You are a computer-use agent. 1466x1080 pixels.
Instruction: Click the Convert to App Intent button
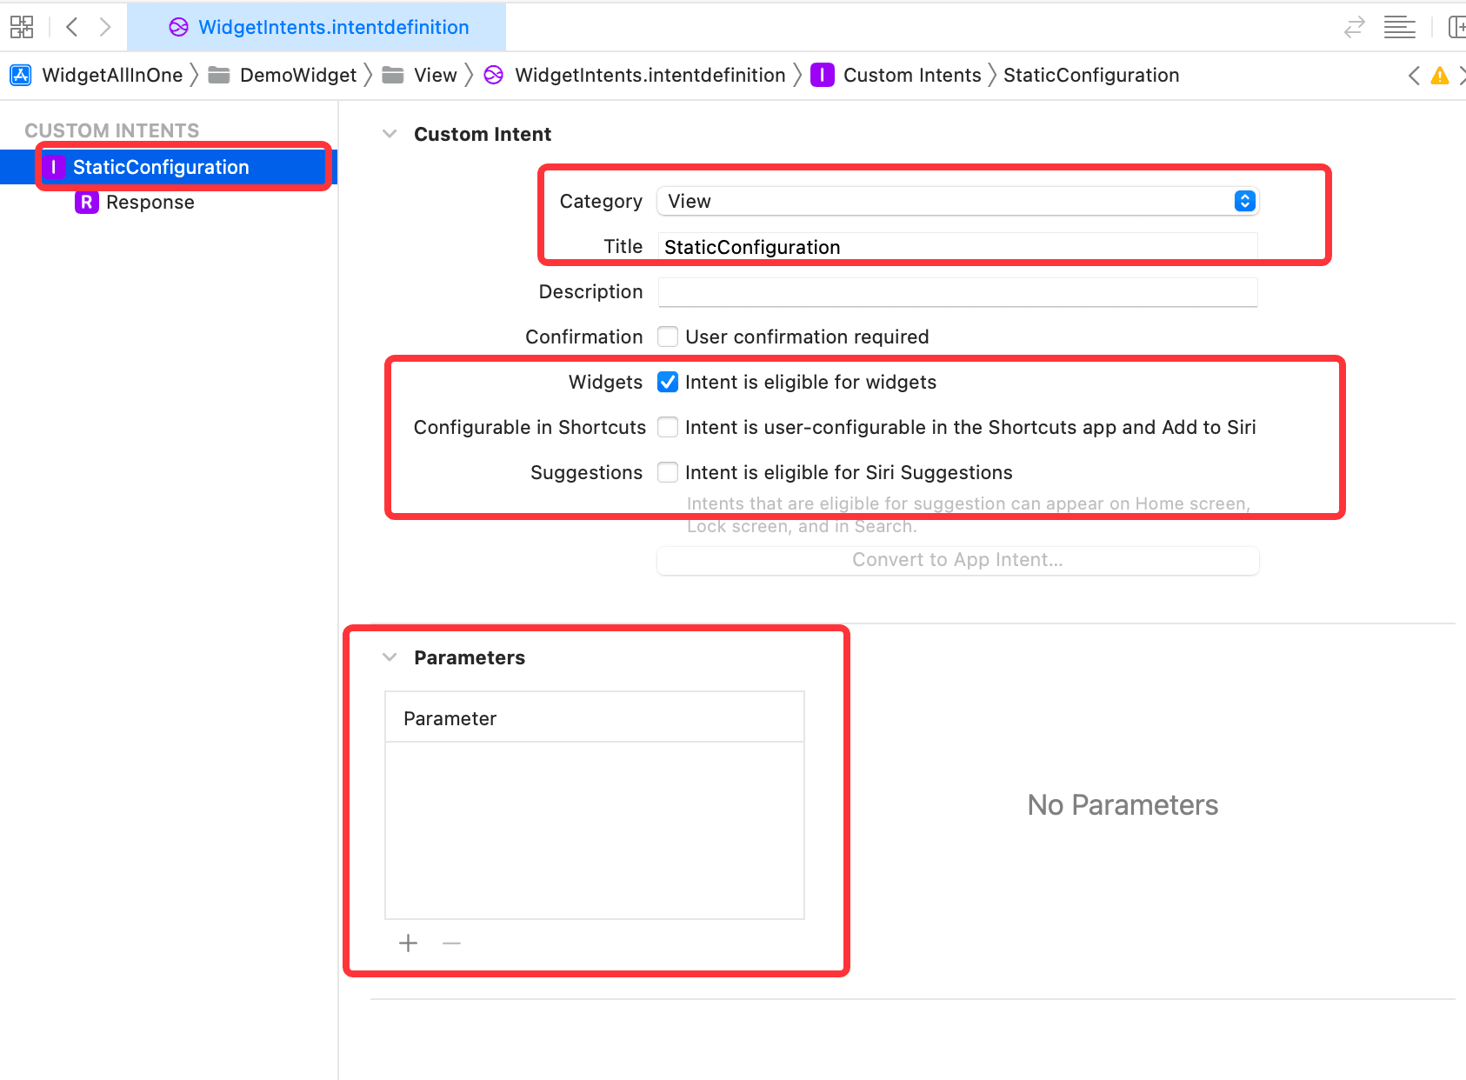957,560
